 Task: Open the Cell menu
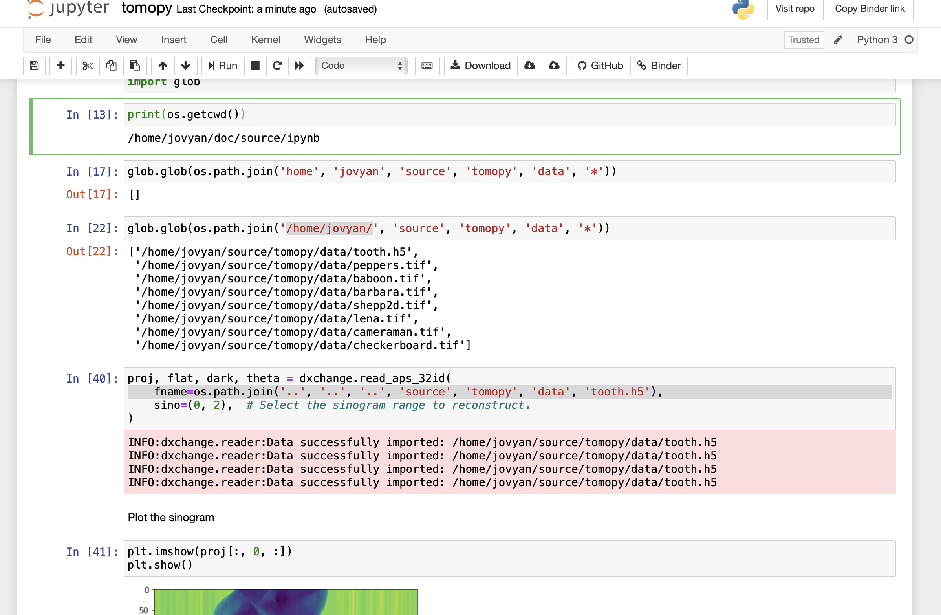219,40
